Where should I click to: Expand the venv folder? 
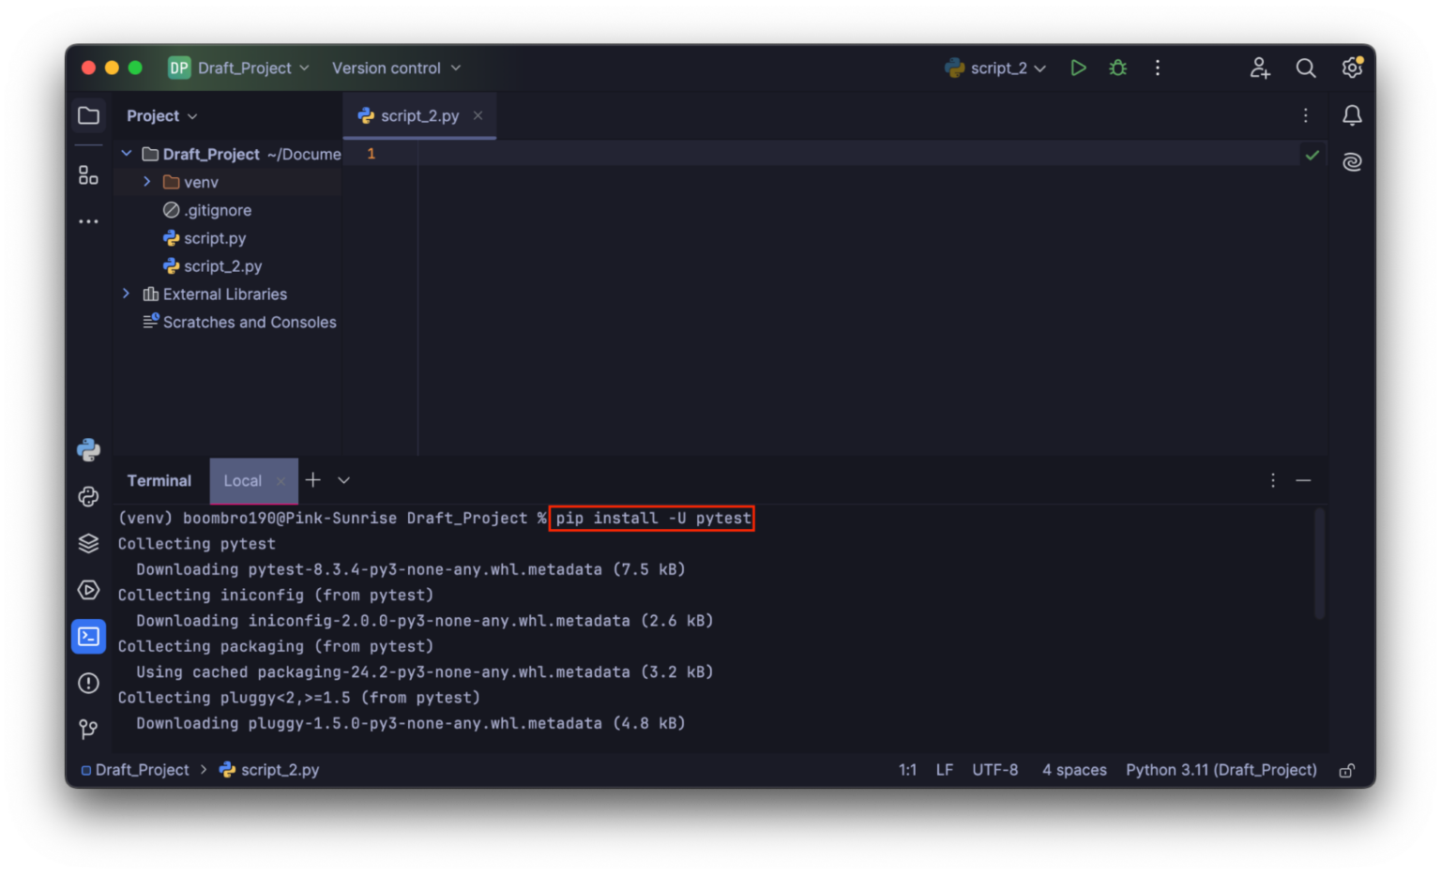(x=147, y=181)
